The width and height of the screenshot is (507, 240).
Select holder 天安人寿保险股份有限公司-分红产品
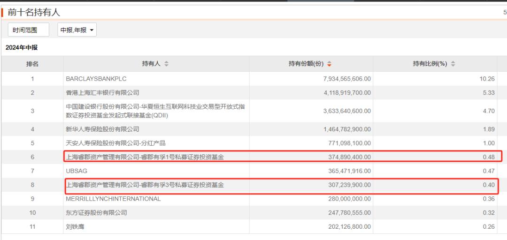(x=116, y=143)
